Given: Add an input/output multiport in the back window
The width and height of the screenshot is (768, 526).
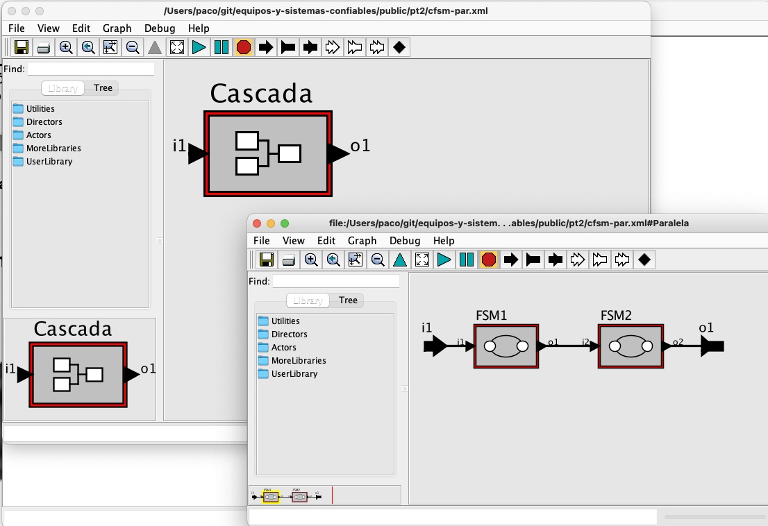Looking at the screenshot, I should pyautogui.click(x=376, y=47).
